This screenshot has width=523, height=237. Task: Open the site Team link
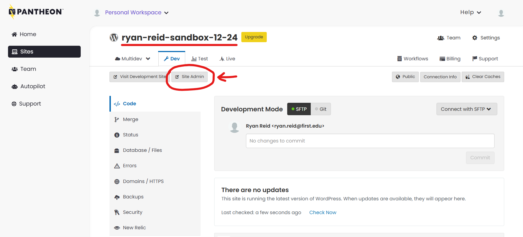[449, 38]
